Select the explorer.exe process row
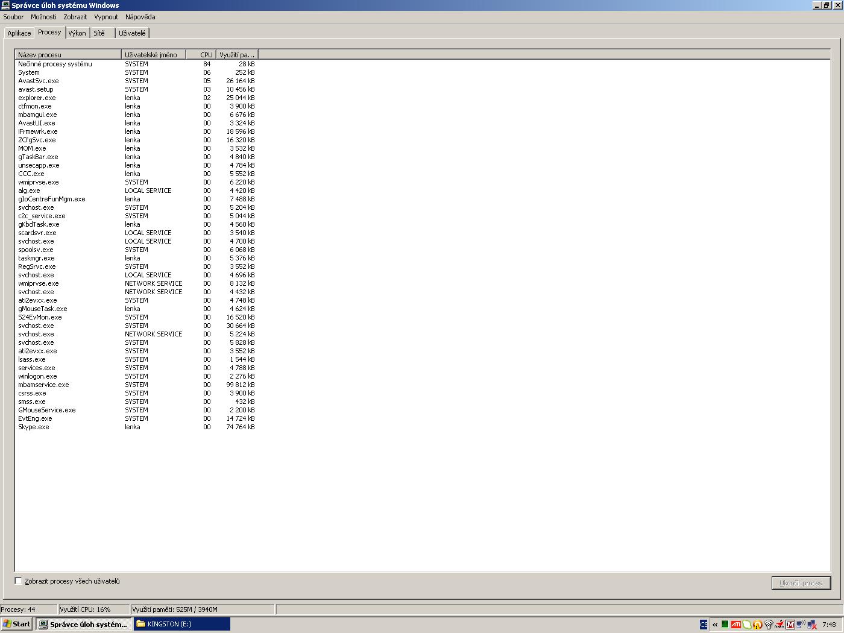The width and height of the screenshot is (844, 633). pos(136,98)
